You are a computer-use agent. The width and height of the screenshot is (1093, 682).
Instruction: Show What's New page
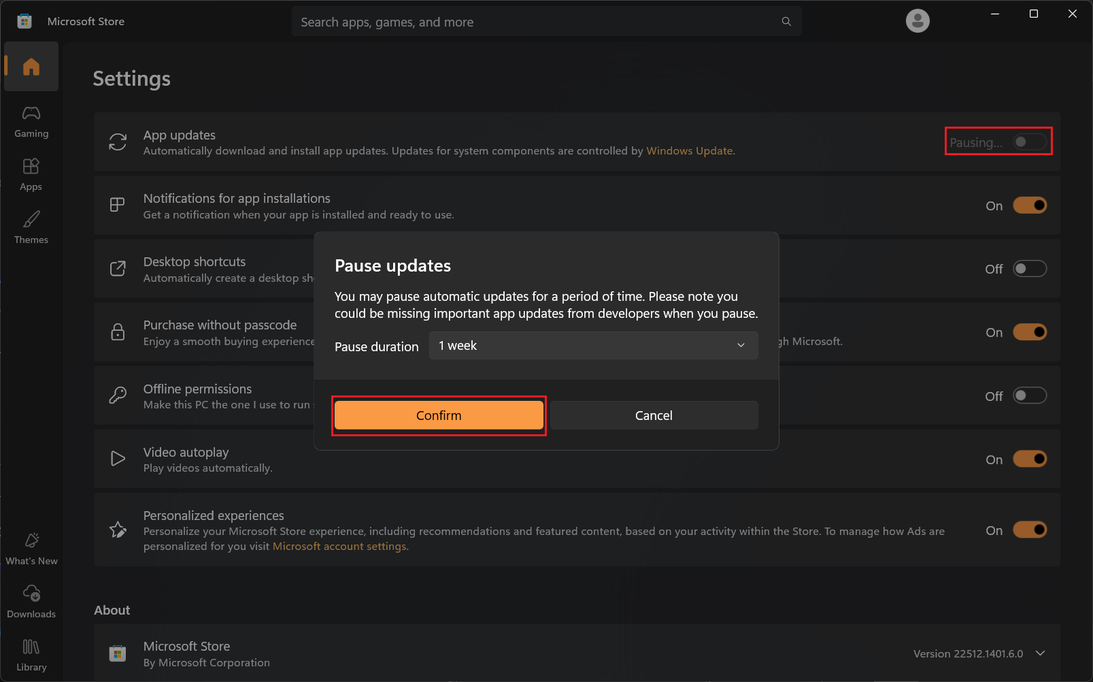(x=31, y=549)
